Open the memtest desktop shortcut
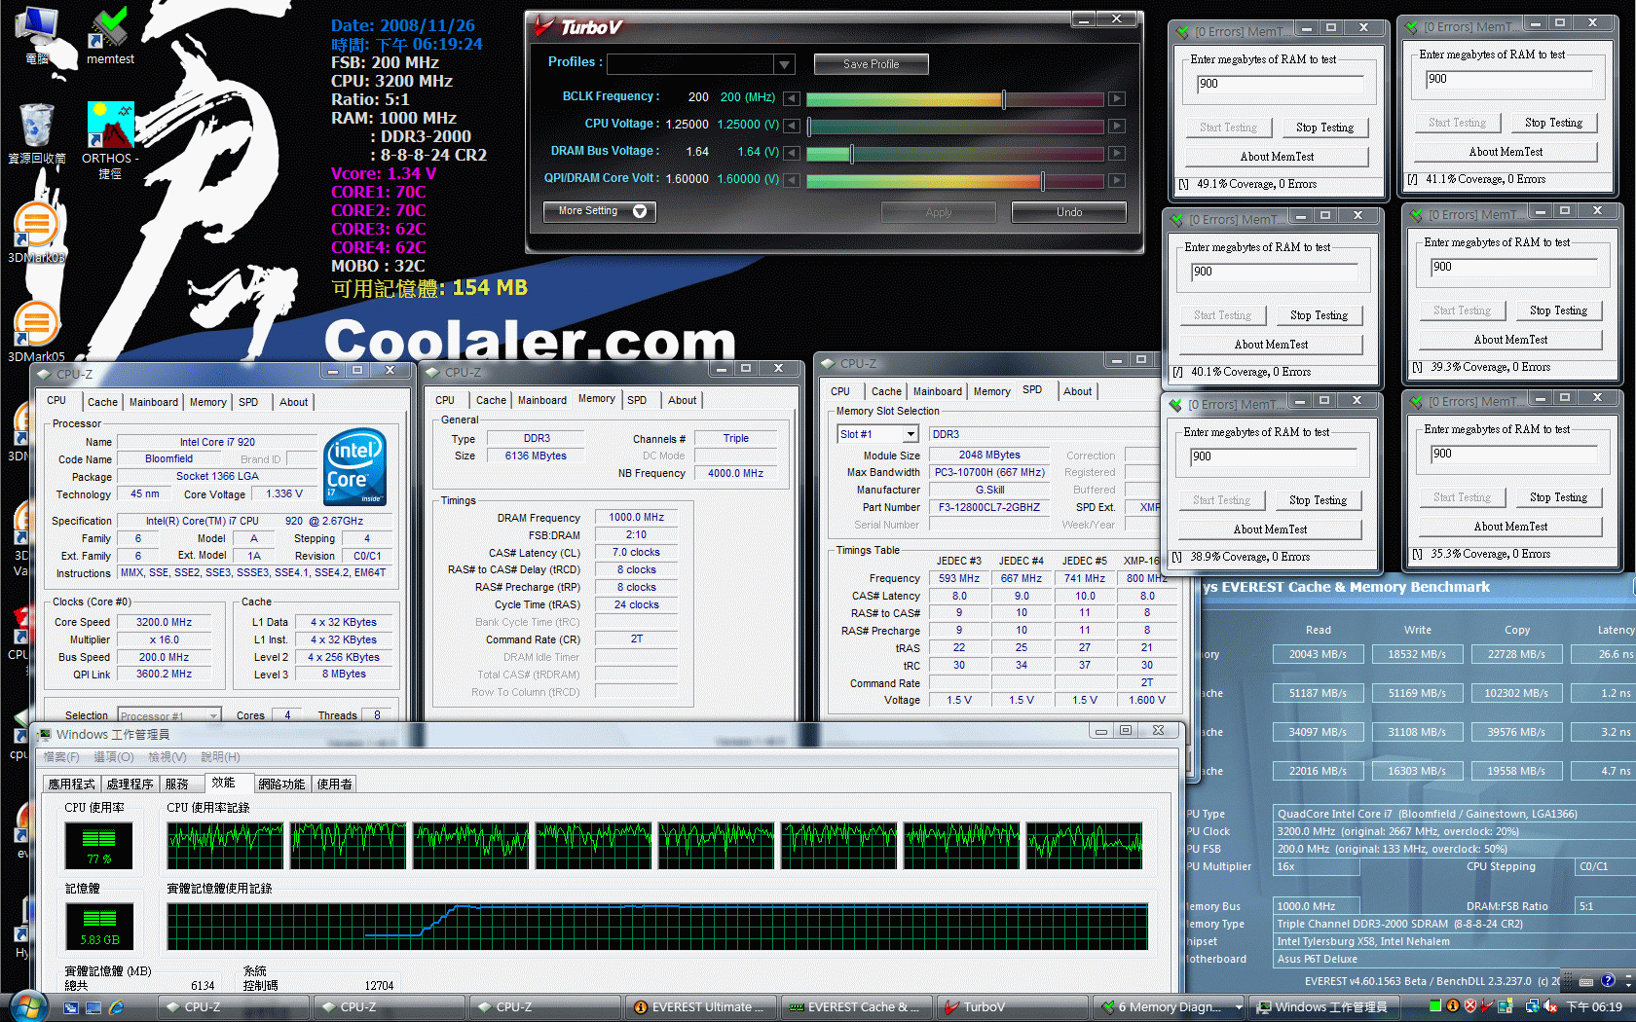This screenshot has height=1022, width=1636. point(110,37)
